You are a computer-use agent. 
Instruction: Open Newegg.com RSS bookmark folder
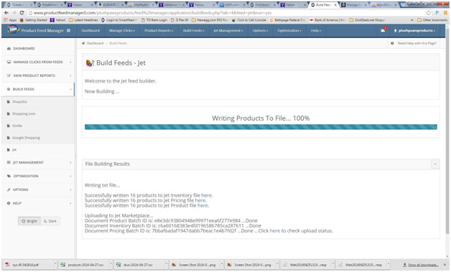pyautogui.click(x=210, y=20)
